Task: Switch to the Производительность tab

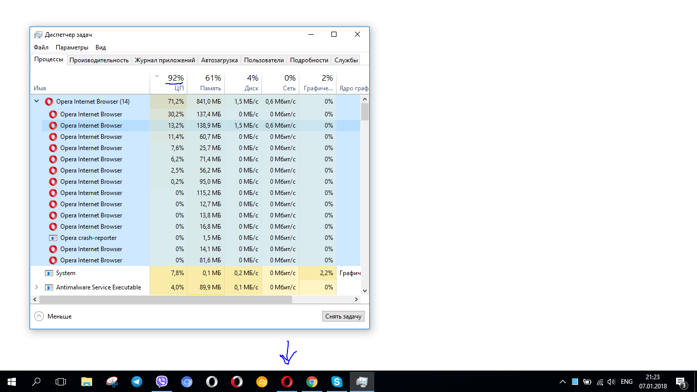Action: pyautogui.click(x=99, y=60)
